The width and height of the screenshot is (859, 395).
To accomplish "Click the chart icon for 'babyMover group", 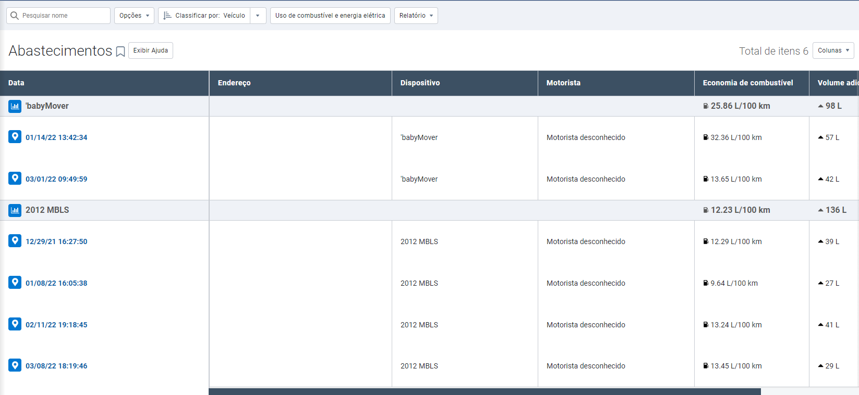I will (15, 106).
